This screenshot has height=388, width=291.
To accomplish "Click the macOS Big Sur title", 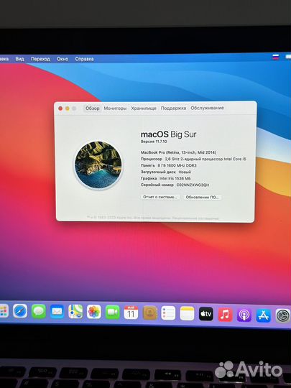I will coord(169,134).
